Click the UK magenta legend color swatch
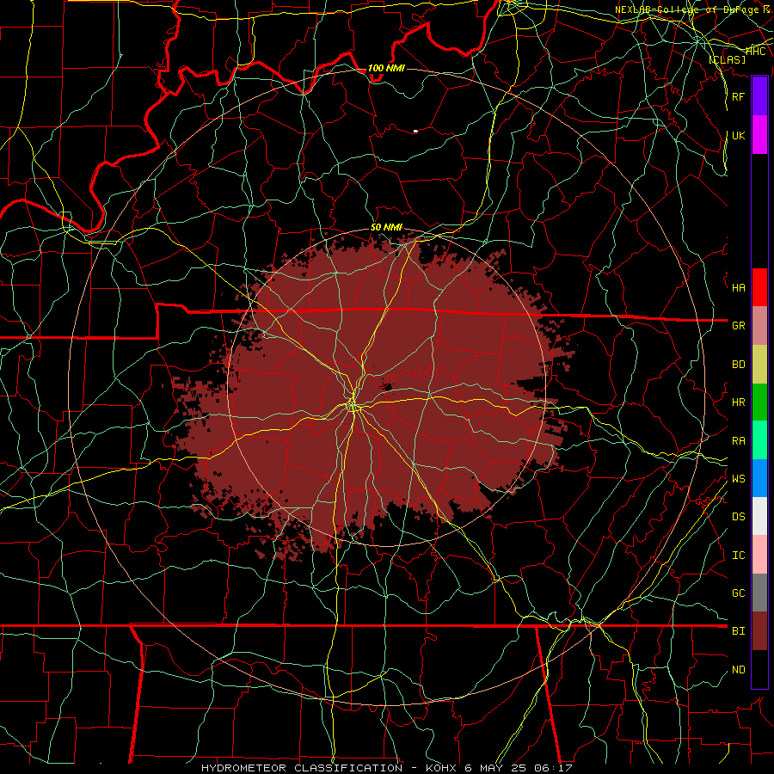Screen dimensions: 774x774 click(759, 134)
